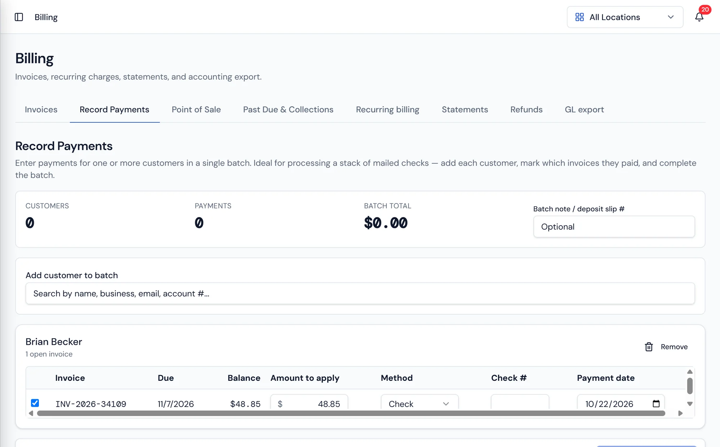Focus the Add customer search field
Screen dimensions: 720x447
coord(360,293)
